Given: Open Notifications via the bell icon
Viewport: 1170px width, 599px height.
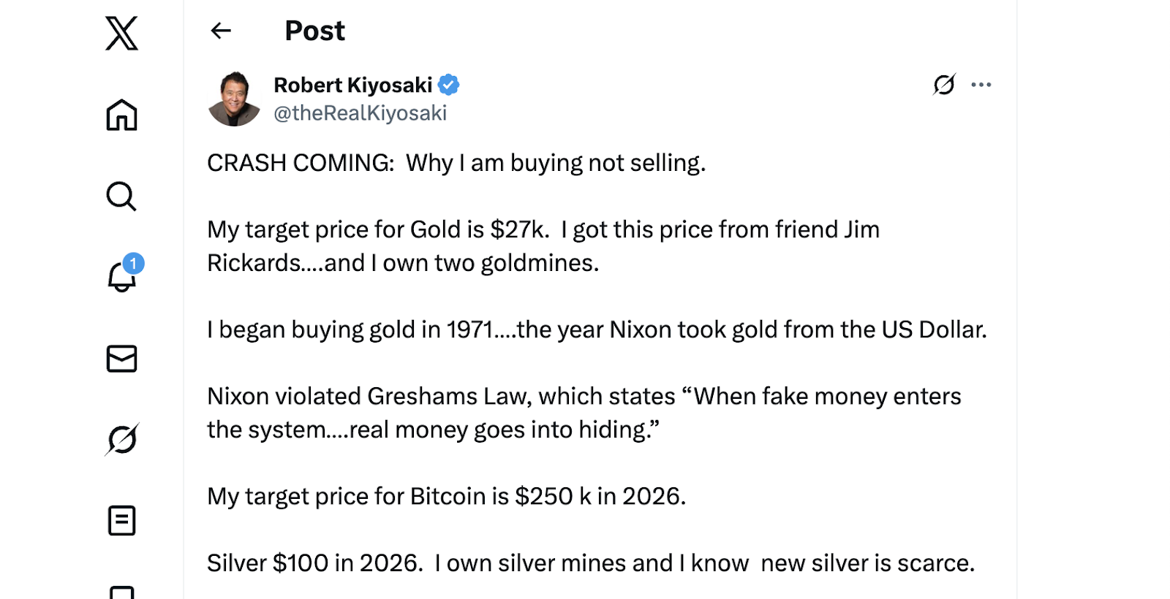Looking at the screenshot, I should coord(121,278).
